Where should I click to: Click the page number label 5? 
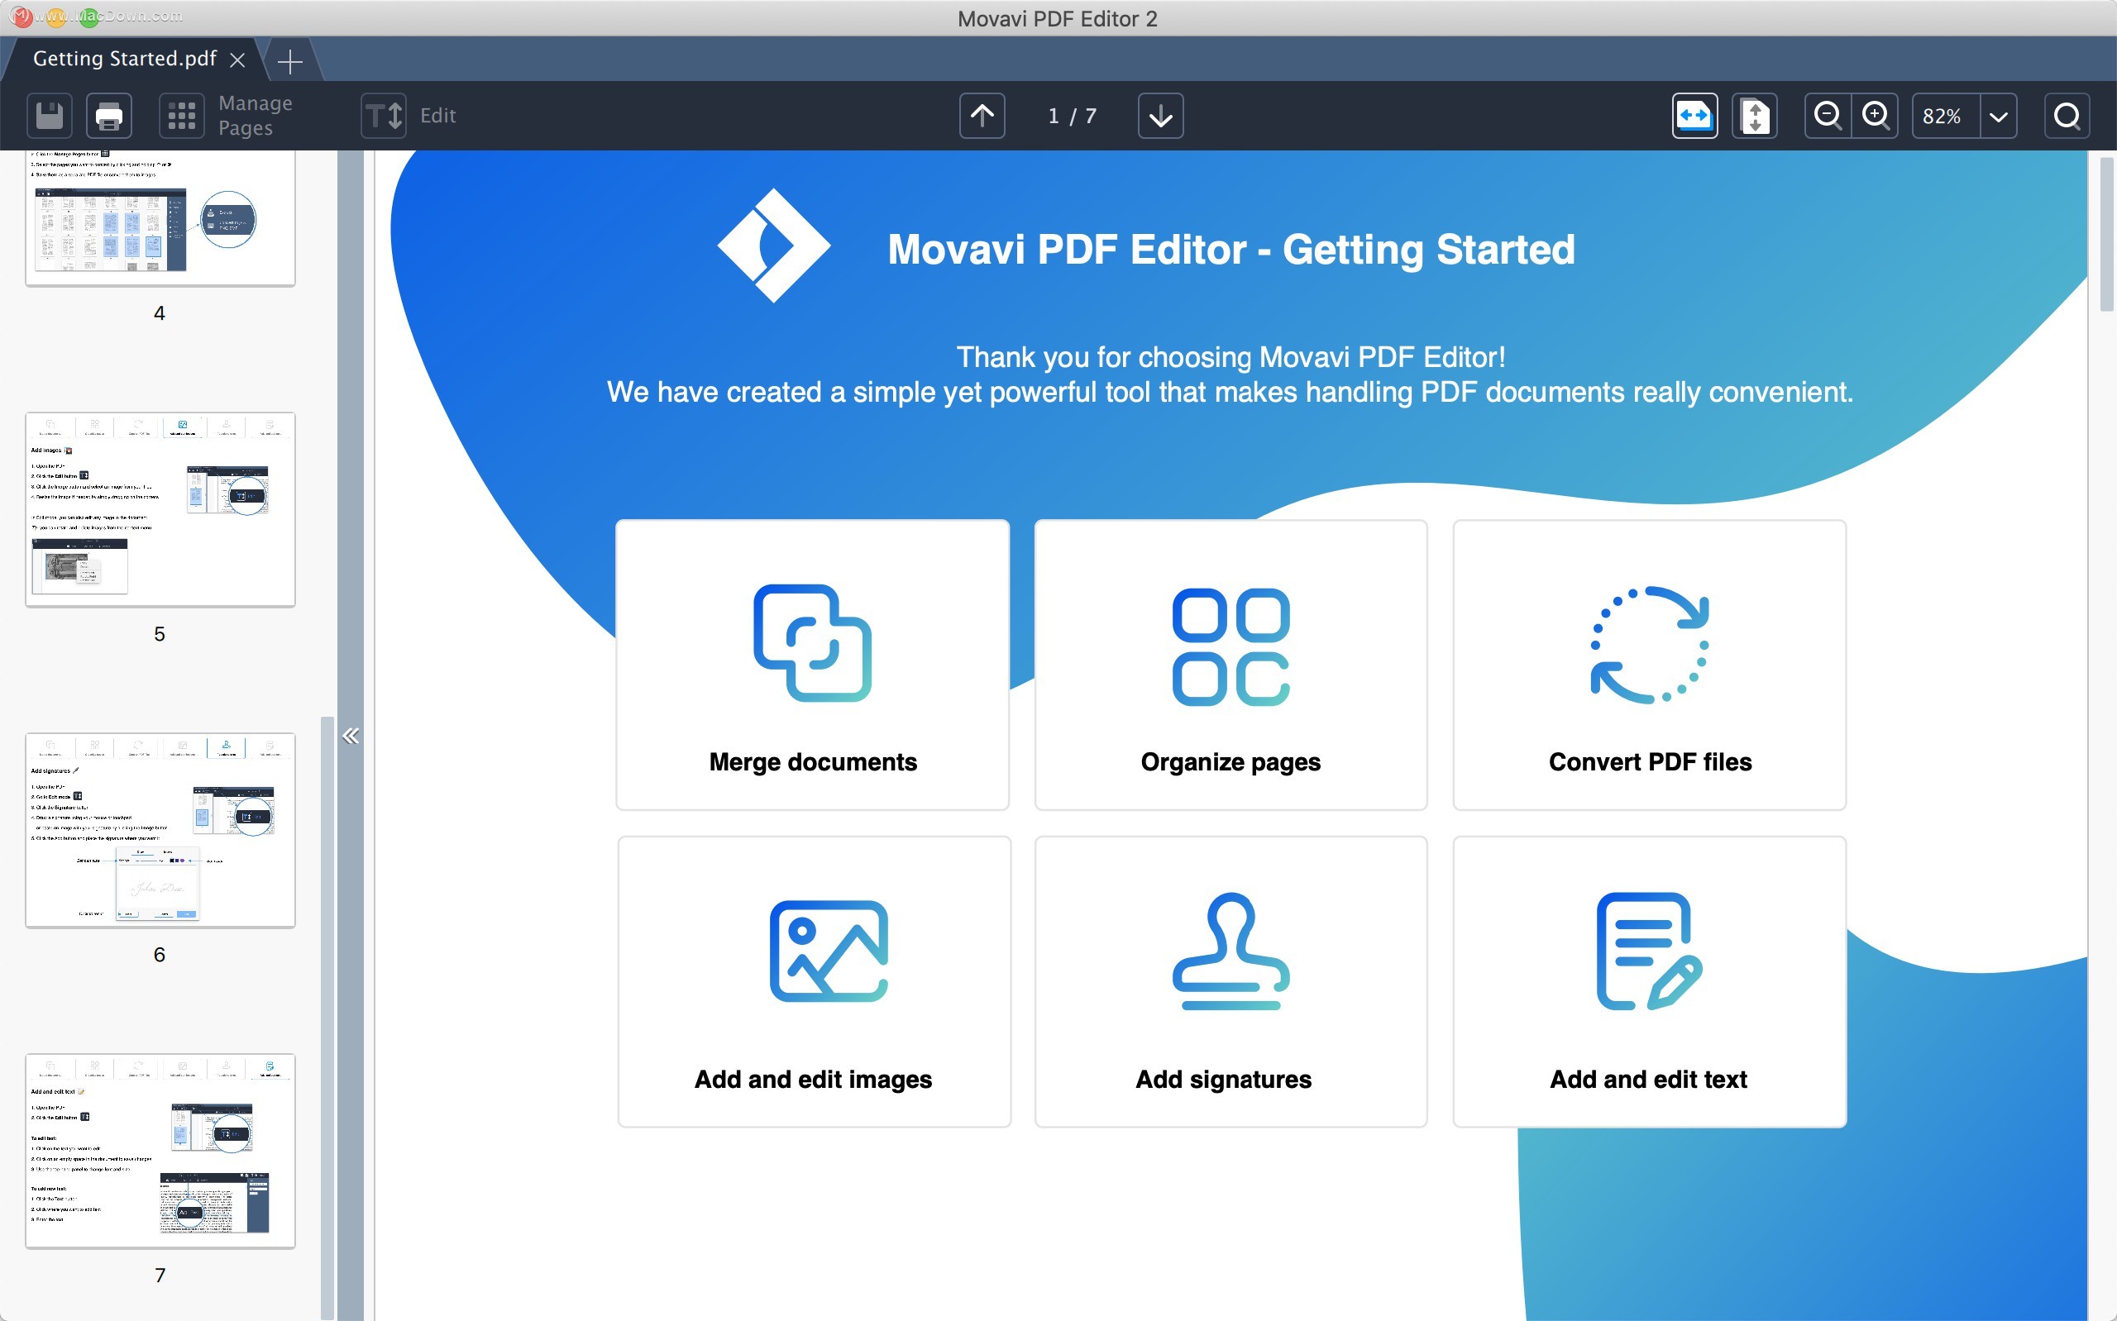pos(160,634)
